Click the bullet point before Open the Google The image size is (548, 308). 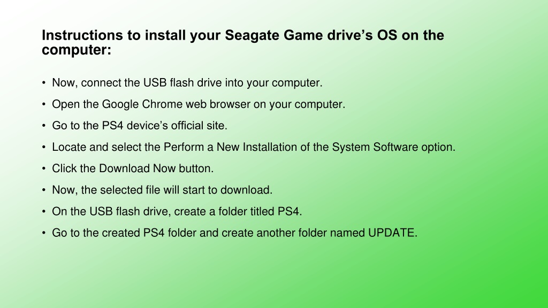coord(44,104)
